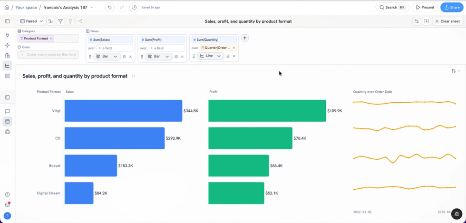Screen dimensions: 466x223
Task: Select the Sum(Profit) measure pill
Action: pos(162,39)
